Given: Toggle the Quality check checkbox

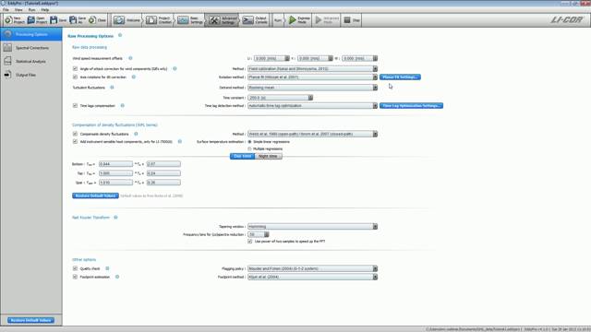Looking at the screenshot, I should 75,268.
